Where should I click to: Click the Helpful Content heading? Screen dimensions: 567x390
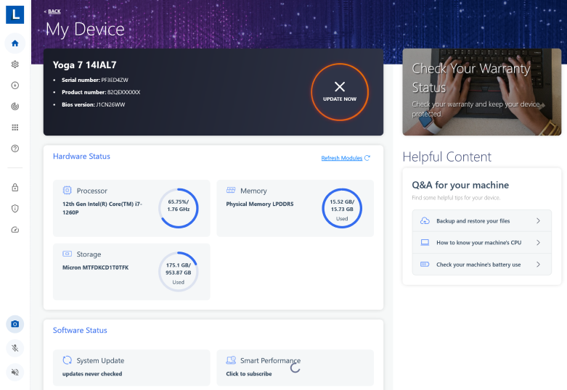(446, 157)
